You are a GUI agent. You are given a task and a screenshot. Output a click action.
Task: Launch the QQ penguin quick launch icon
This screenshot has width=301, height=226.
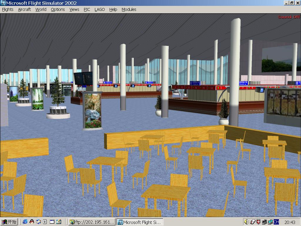pos(32,222)
